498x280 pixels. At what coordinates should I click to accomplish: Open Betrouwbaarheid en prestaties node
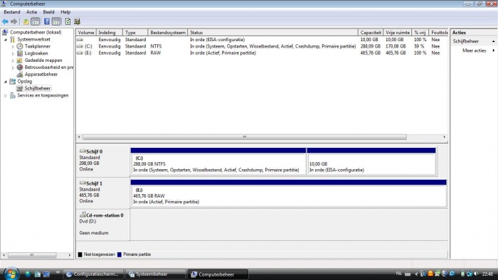[49, 68]
